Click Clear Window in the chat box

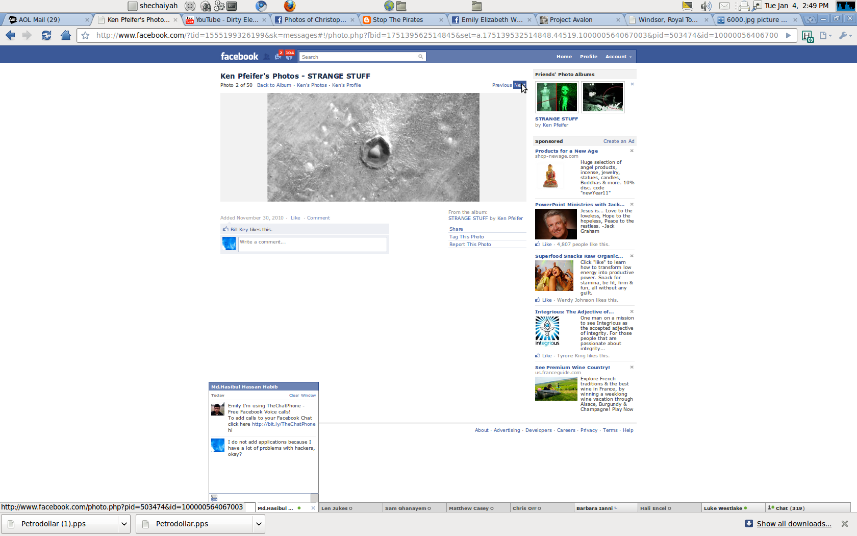(x=303, y=395)
